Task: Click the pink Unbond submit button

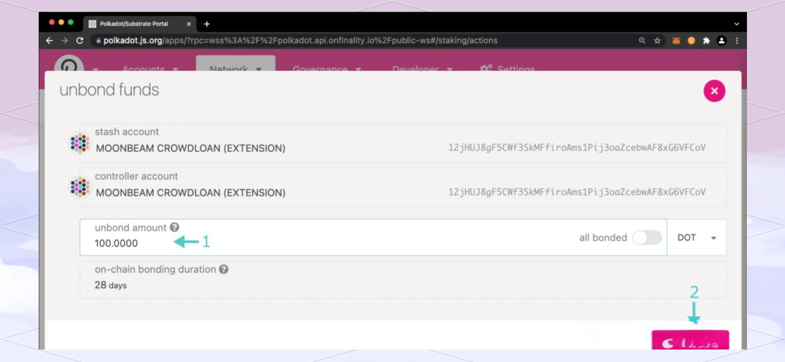Action: (690, 342)
